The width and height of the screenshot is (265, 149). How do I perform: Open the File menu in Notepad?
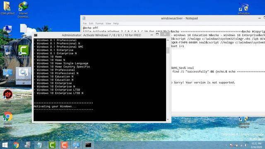84,24
